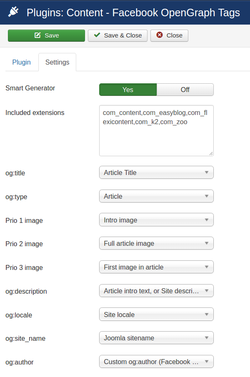Turn Smart Generator Off
Screen dimensions: 250x377
coord(185,90)
